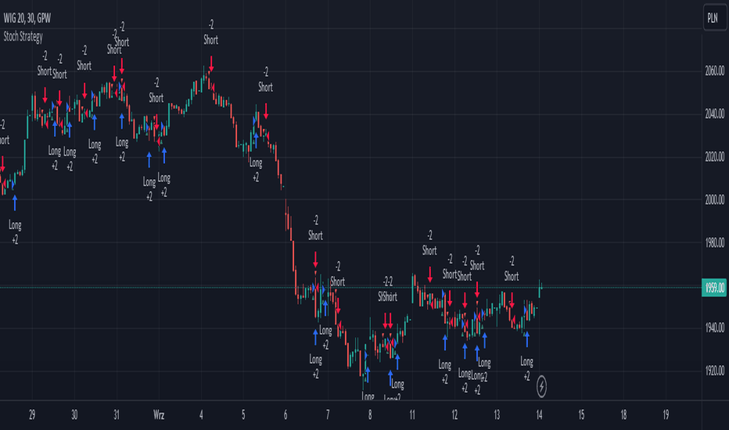The width and height of the screenshot is (729, 430).
Task: Click the date label 8 on time axis
Action: pyautogui.click(x=370, y=414)
